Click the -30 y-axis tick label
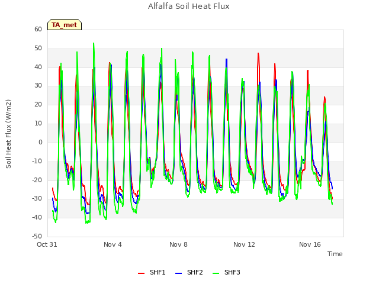This screenshot has height=284, width=379. [x=37, y=199]
